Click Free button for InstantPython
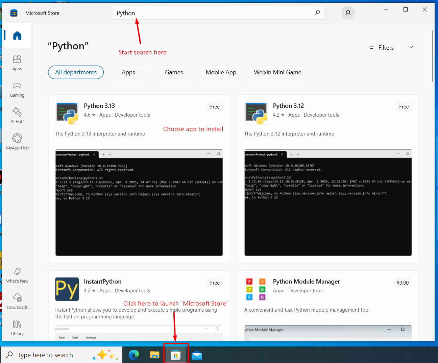 (x=215, y=283)
